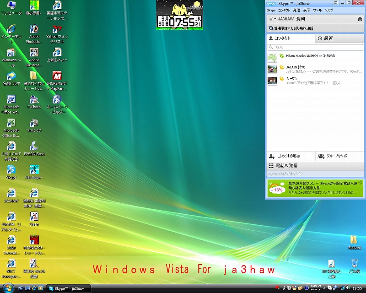Screen dimensions: 366x293
Task: Open the コンタクト menu in menu bar
Action: point(284,10)
